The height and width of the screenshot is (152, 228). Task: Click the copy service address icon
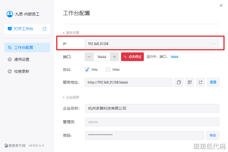tap(179, 82)
